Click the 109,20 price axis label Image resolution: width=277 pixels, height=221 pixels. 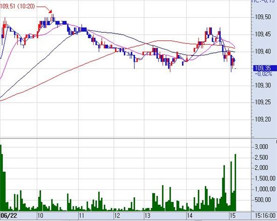pos(263,119)
